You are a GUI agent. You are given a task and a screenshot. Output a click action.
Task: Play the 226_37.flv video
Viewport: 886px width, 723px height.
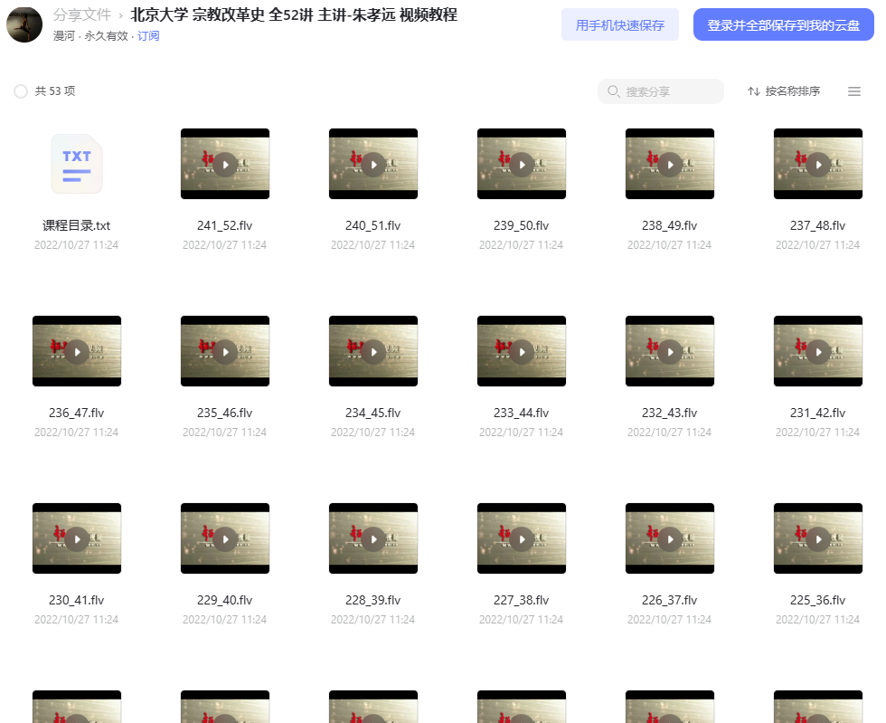[670, 538]
